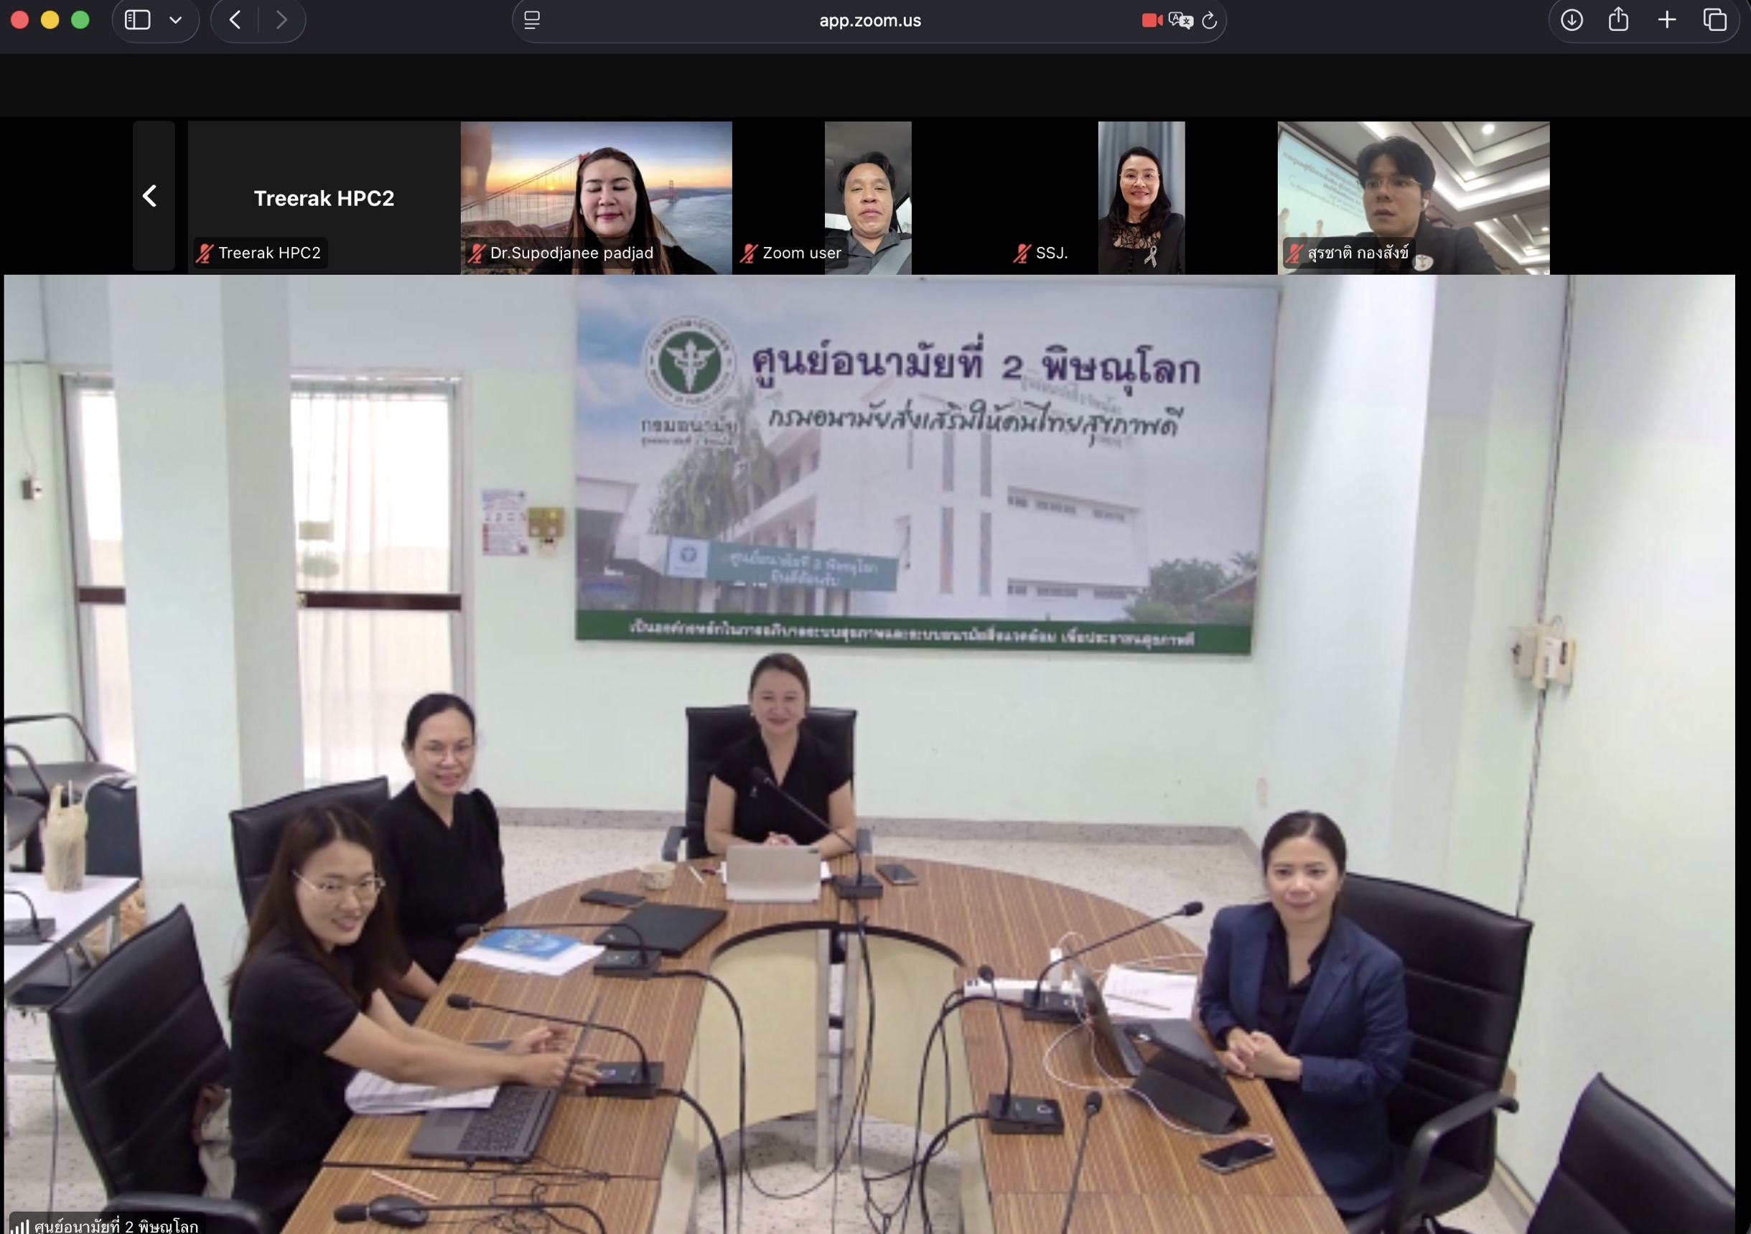Open the translate page icon
Image resolution: width=1751 pixels, height=1234 pixels.
tap(1180, 20)
